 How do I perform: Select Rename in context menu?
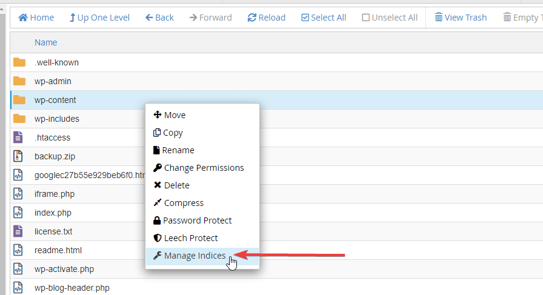click(x=178, y=150)
